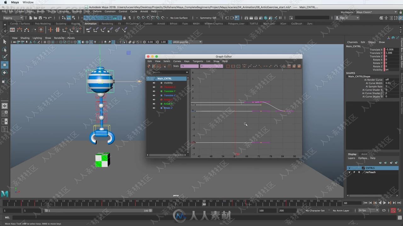
Task: Pick the Lasso select tool
Action: click(x=5, y=50)
